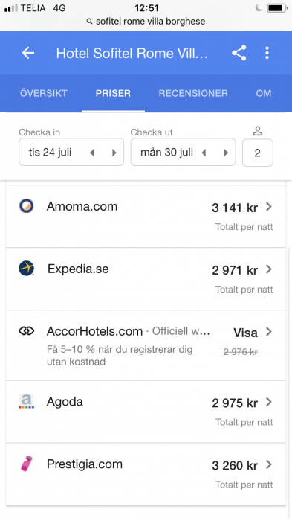This screenshot has width=292, height=521.
Task: Tap the Prestigia.com pink logo
Action: [26, 464]
